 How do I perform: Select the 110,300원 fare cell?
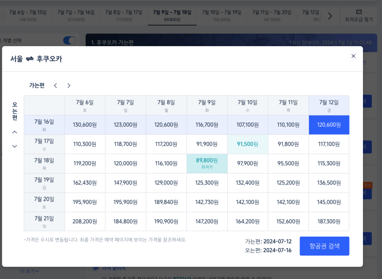point(85,144)
